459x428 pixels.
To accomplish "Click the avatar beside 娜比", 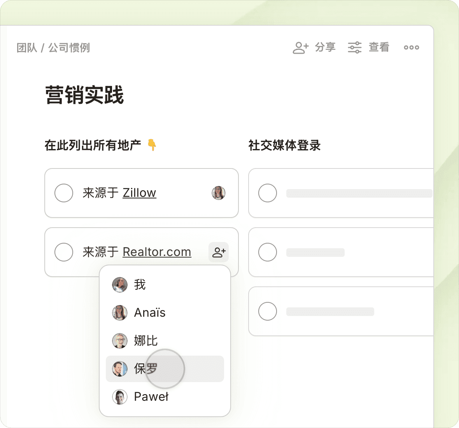I will [120, 341].
